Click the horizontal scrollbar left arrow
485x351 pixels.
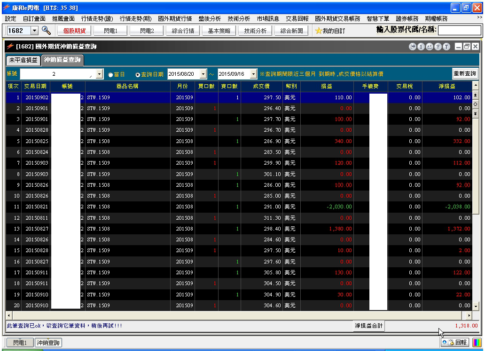[x=9, y=315]
